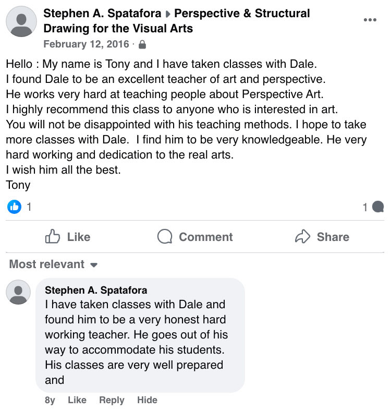Click the comment count bubble icon

pyautogui.click(x=379, y=207)
